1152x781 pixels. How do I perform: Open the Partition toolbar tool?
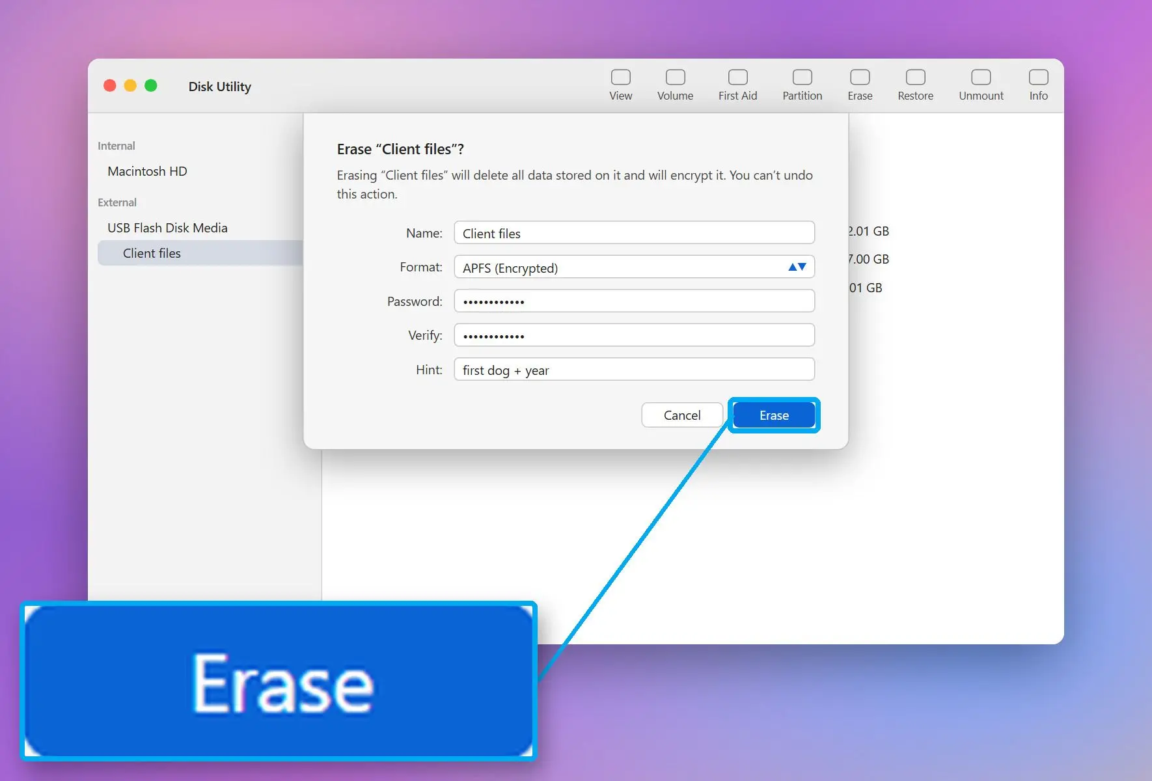click(802, 85)
